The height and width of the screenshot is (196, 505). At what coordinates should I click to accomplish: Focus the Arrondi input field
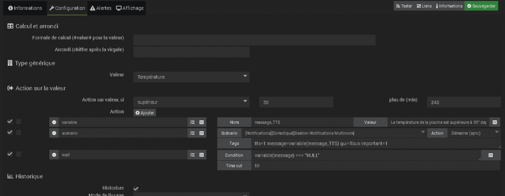click(191, 52)
